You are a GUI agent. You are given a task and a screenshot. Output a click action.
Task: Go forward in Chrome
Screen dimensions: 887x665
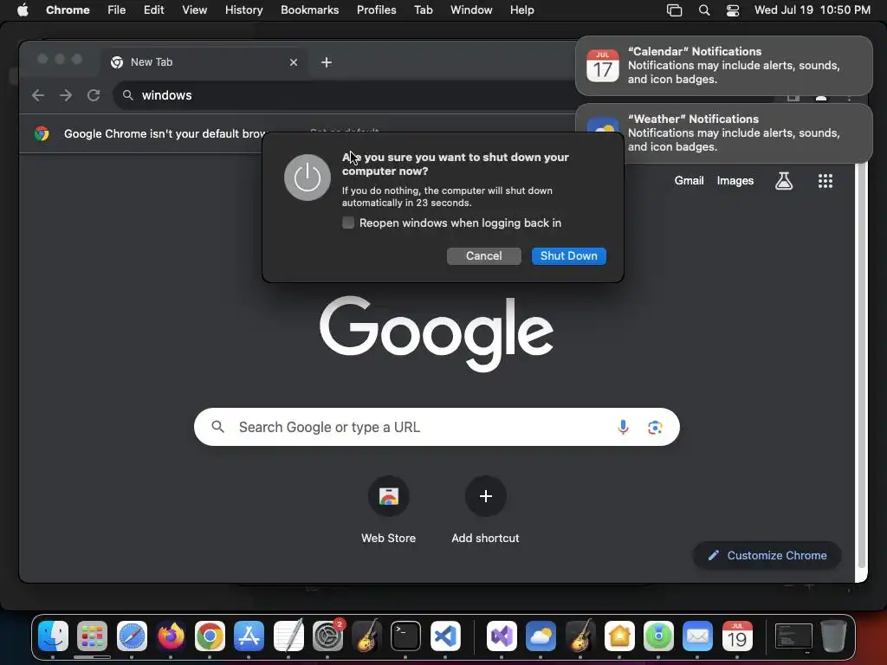(x=66, y=95)
